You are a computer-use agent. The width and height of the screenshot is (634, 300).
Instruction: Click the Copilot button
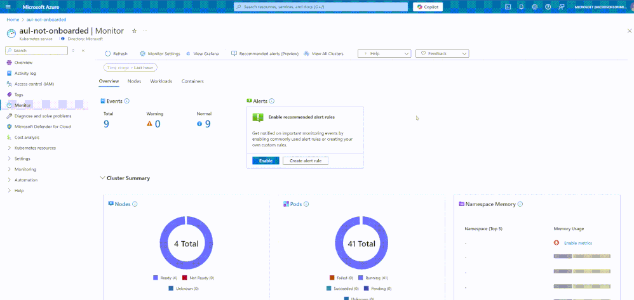click(x=428, y=7)
